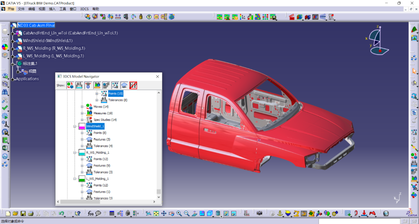Open the 视图 (View) menu
The width and height of the screenshot is (419, 224).
[42, 9]
